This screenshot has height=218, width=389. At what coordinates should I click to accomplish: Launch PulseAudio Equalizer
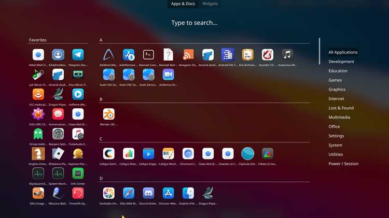pos(78,134)
